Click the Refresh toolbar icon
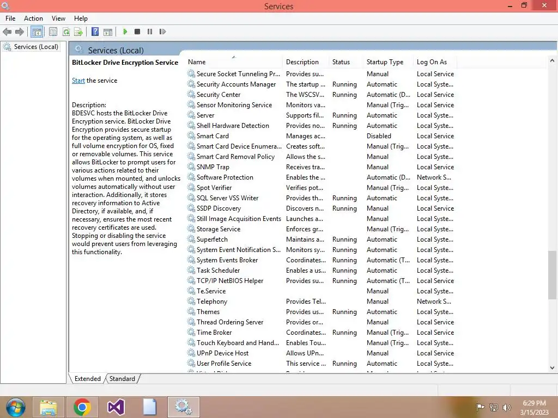 click(66, 32)
